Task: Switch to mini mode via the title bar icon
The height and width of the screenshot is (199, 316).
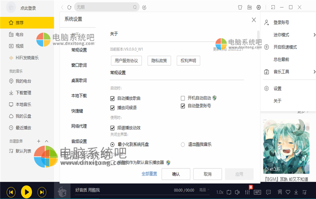Action: pyautogui.click(x=273, y=8)
